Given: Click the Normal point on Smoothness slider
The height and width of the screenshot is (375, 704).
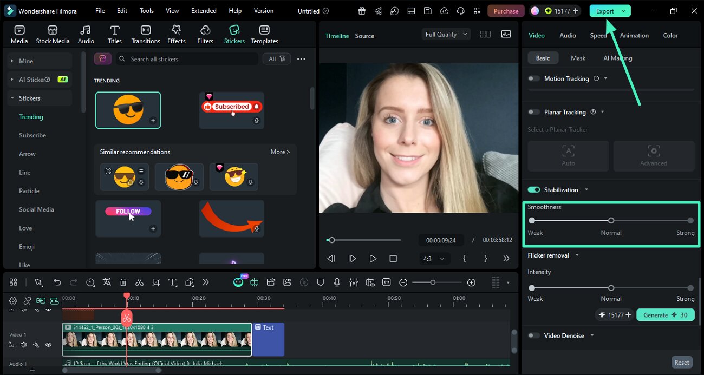Looking at the screenshot, I should 611,220.
